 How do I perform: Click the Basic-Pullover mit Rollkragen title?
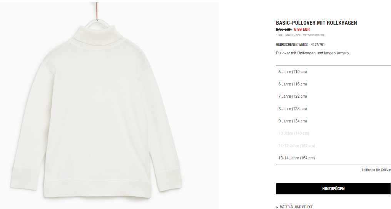(316, 23)
